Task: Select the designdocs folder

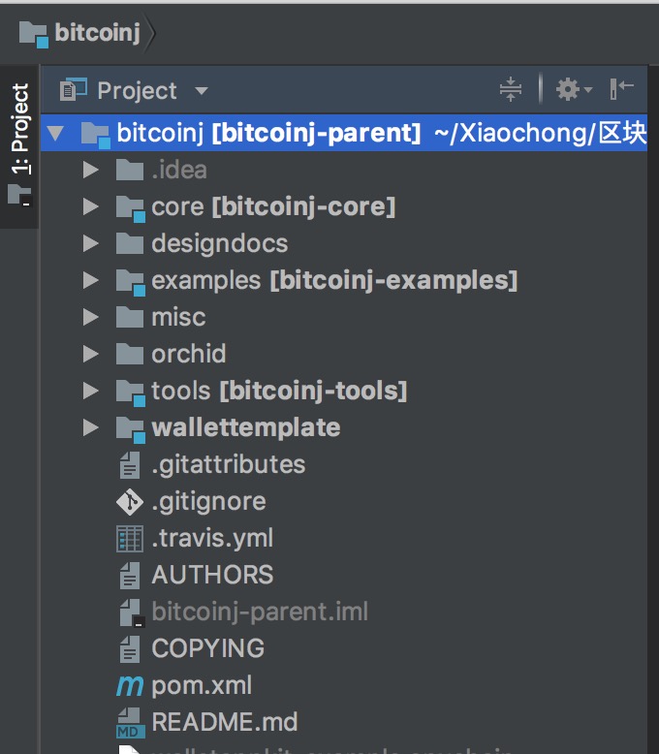Action: coord(219,243)
